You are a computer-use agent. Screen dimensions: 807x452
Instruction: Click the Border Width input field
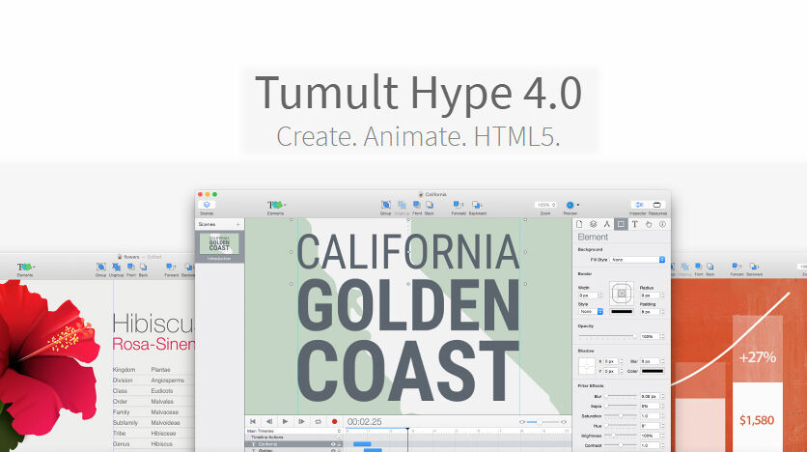[588, 296]
